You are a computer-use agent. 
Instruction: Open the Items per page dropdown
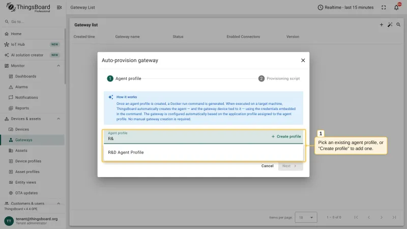(x=306, y=217)
